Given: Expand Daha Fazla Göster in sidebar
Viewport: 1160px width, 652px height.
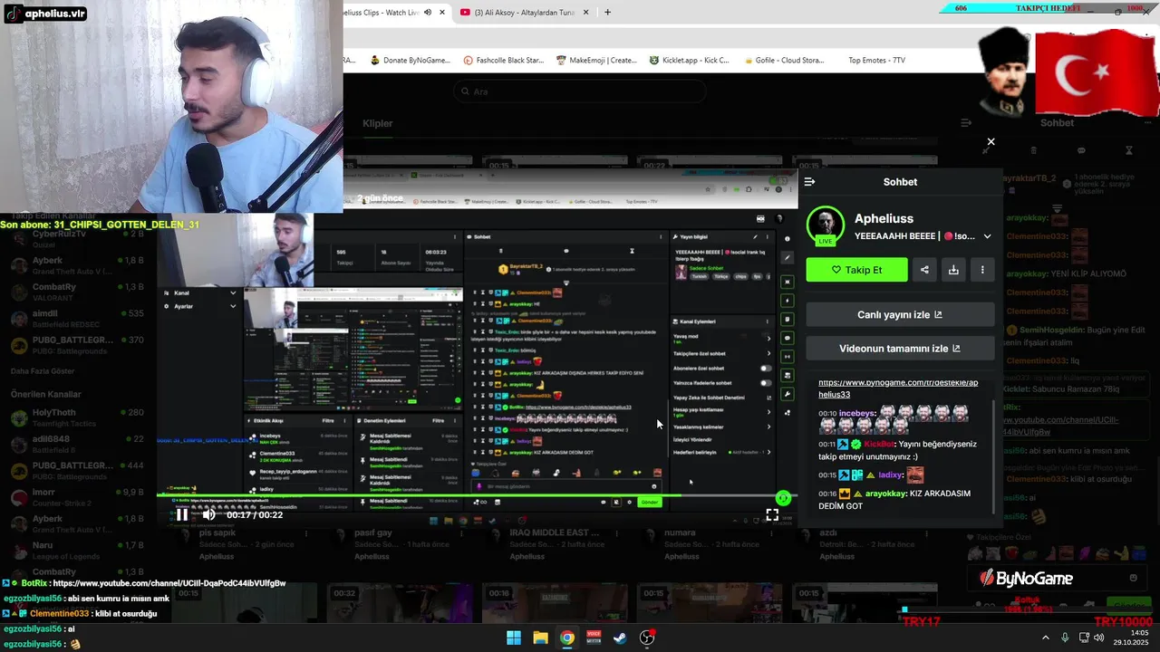Looking at the screenshot, I should [43, 371].
